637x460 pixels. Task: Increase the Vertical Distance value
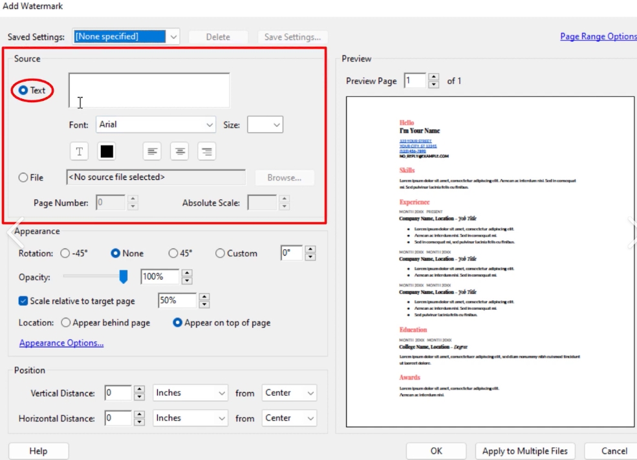tap(139, 389)
